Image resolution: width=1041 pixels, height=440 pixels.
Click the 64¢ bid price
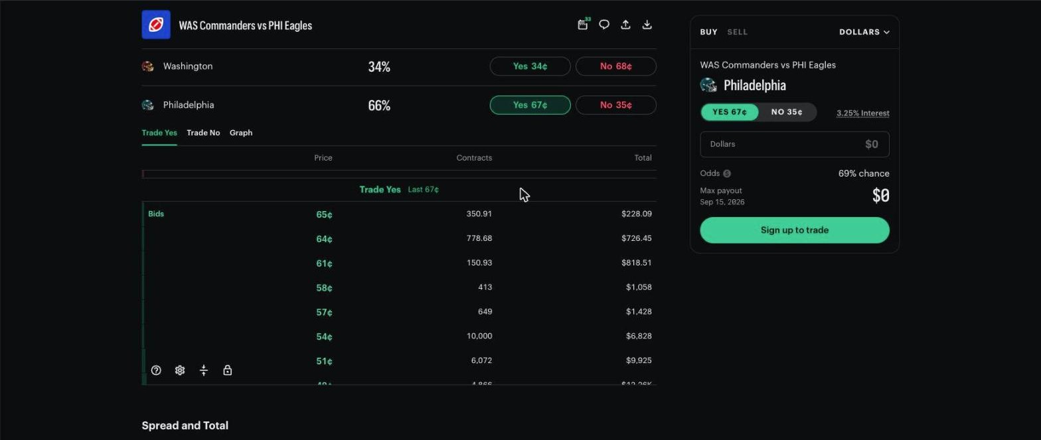click(324, 239)
